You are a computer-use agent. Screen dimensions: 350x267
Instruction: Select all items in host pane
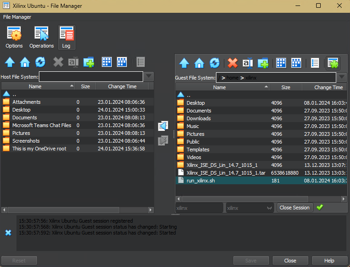click(107, 62)
